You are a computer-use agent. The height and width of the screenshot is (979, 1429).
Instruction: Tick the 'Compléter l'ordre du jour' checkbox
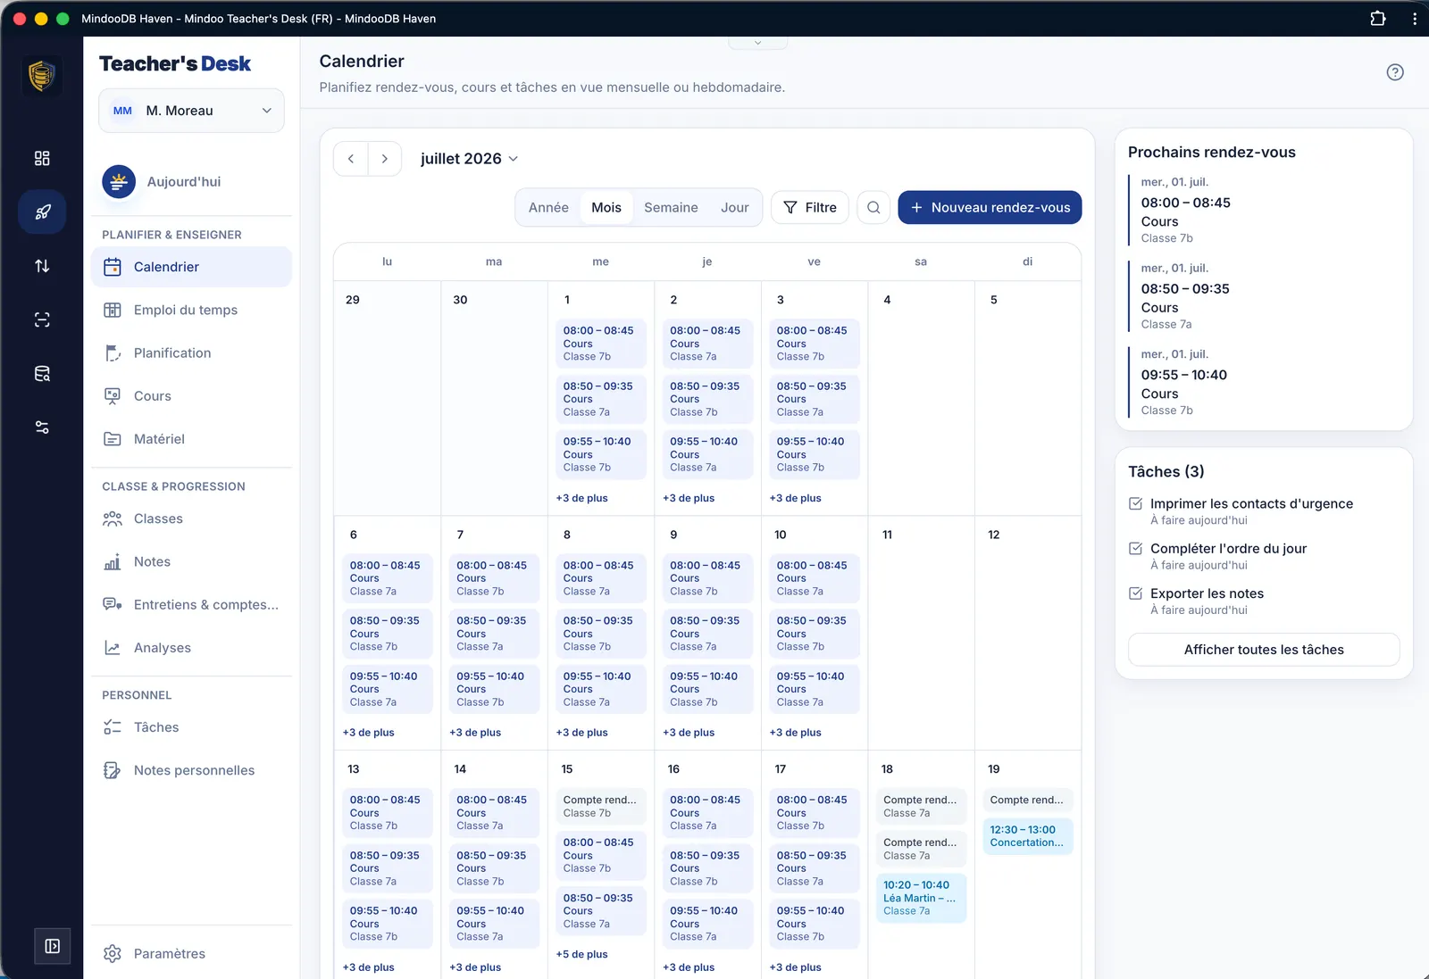1135,548
